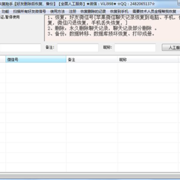Select the first empty cell under 昵称 column

coord(148,68)
